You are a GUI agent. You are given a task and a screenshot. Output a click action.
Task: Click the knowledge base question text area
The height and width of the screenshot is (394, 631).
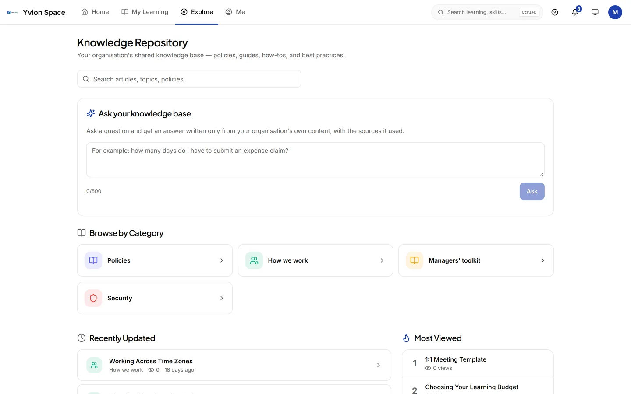tap(315, 160)
